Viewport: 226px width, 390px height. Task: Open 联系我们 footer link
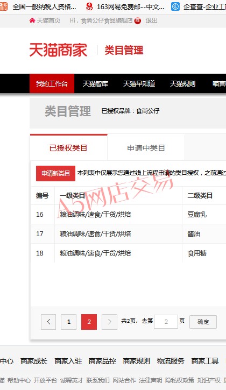click(98, 380)
